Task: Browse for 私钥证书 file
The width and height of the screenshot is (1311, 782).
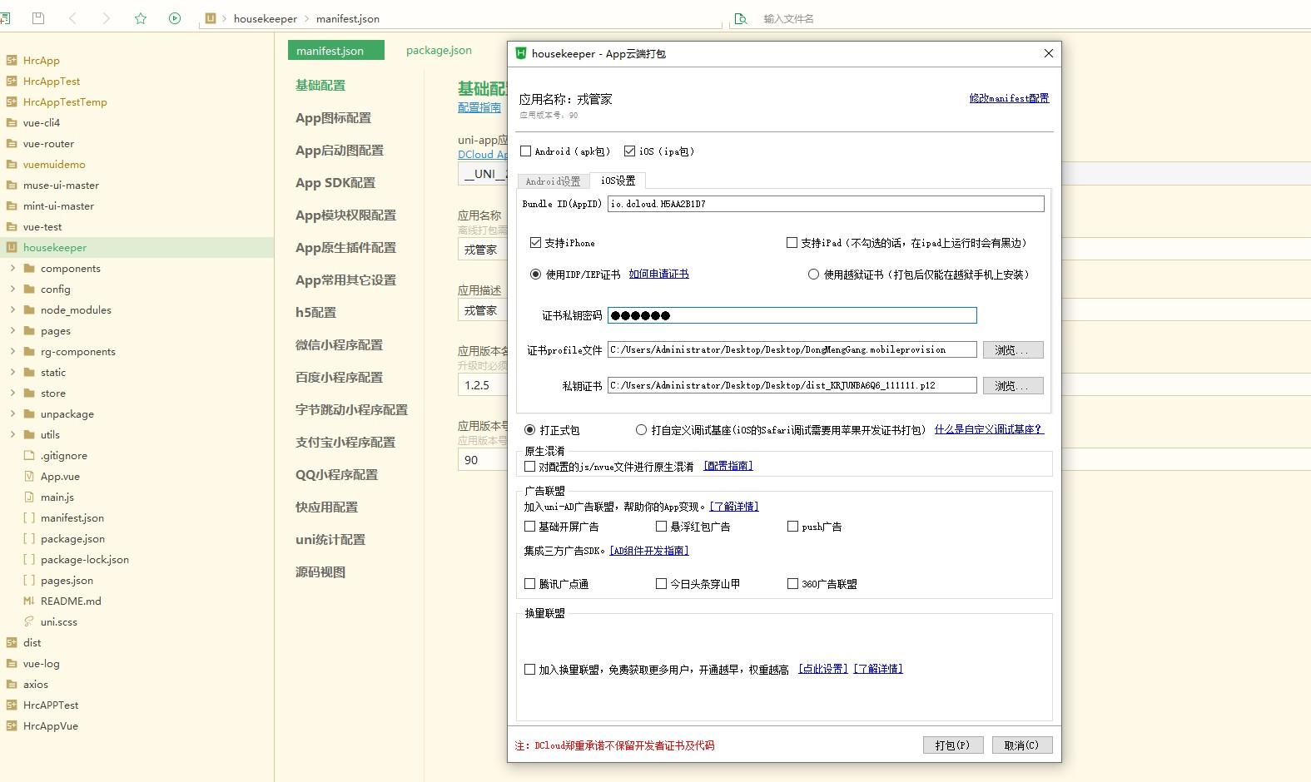Action: point(1013,386)
